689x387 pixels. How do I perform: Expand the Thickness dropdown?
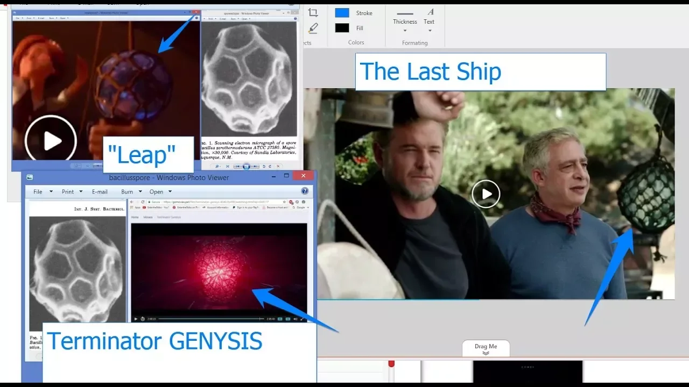point(405,31)
